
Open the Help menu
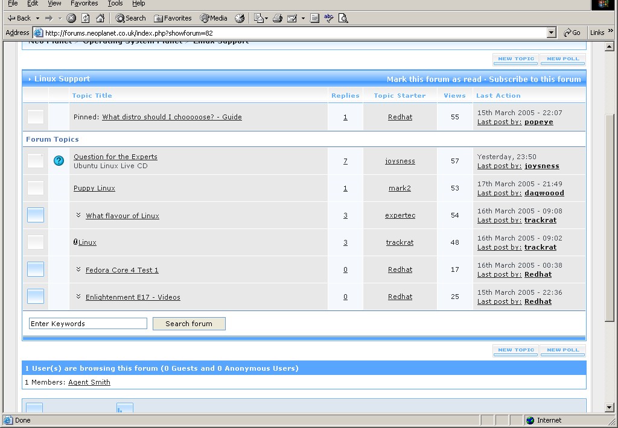point(138,4)
